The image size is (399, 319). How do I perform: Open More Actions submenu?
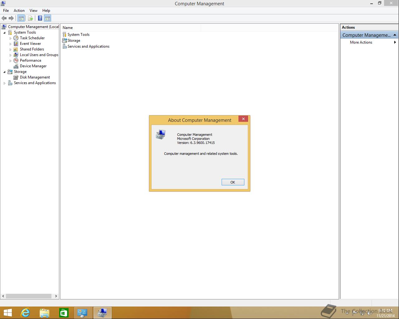pyautogui.click(x=369, y=42)
